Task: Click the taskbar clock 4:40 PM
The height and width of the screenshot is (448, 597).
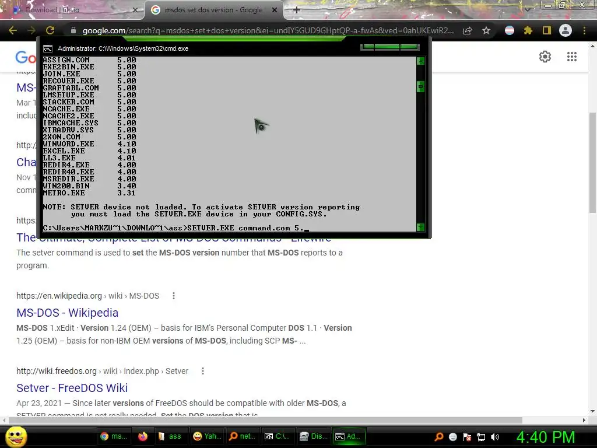Action: [546, 437]
